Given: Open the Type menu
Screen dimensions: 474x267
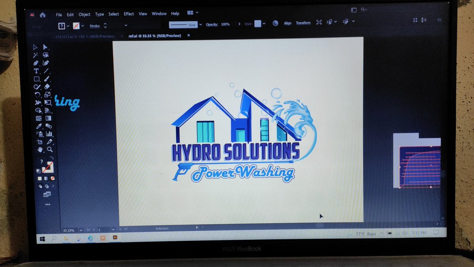Looking at the screenshot, I should click(x=100, y=14).
